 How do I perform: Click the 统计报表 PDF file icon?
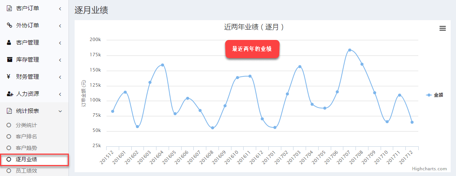pyautogui.click(x=9, y=111)
